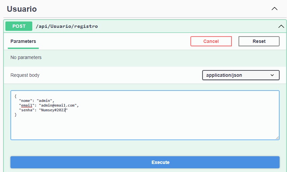Click the underlined "email" key in JSON
The image size is (287, 172).
[x=27, y=105]
